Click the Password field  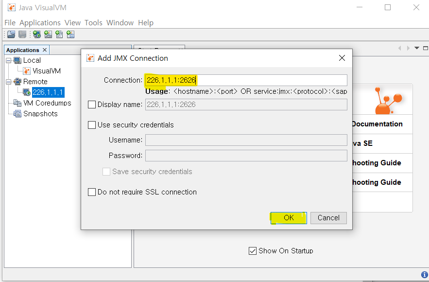pyautogui.click(x=246, y=156)
